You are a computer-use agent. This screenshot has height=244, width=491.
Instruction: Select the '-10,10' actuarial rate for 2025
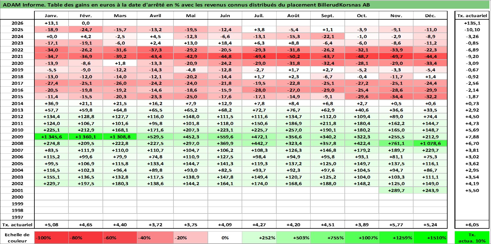click(x=472, y=30)
